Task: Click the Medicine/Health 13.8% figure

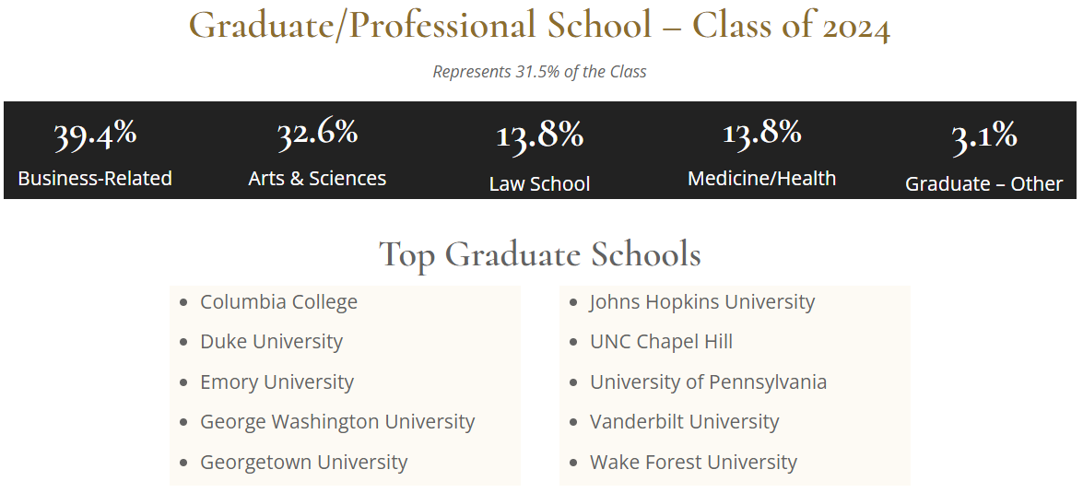Action: [x=762, y=131]
